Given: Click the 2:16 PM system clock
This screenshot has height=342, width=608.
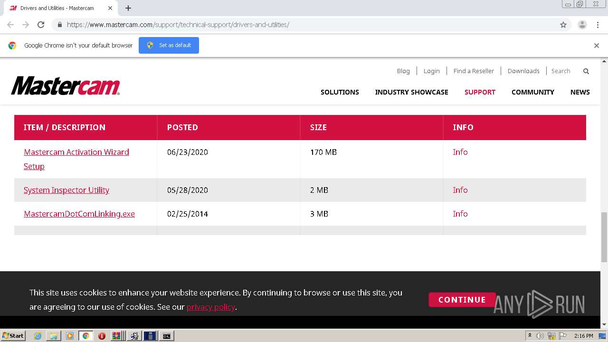Looking at the screenshot, I should click(583, 336).
